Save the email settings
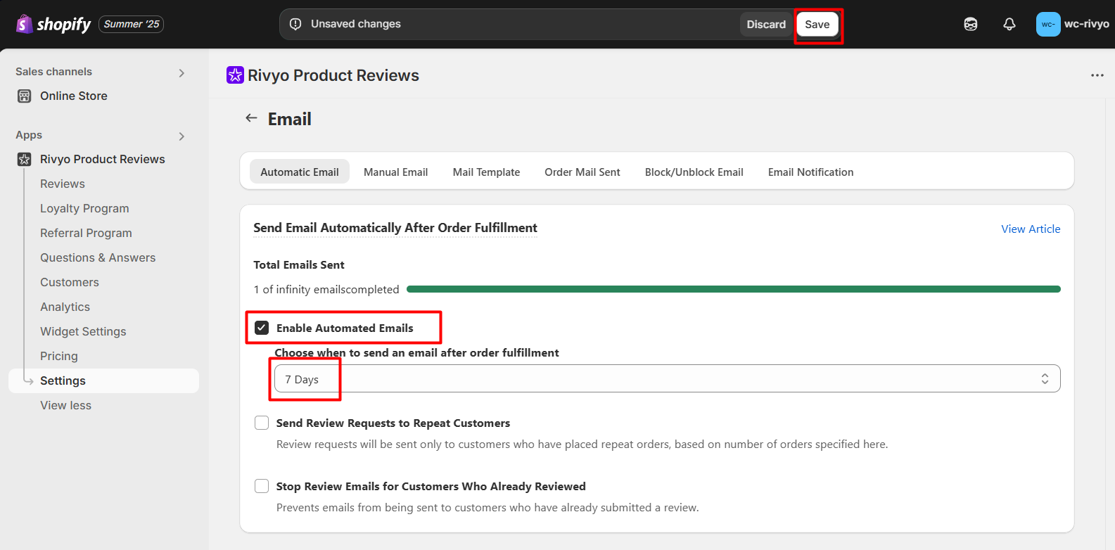 pos(817,25)
